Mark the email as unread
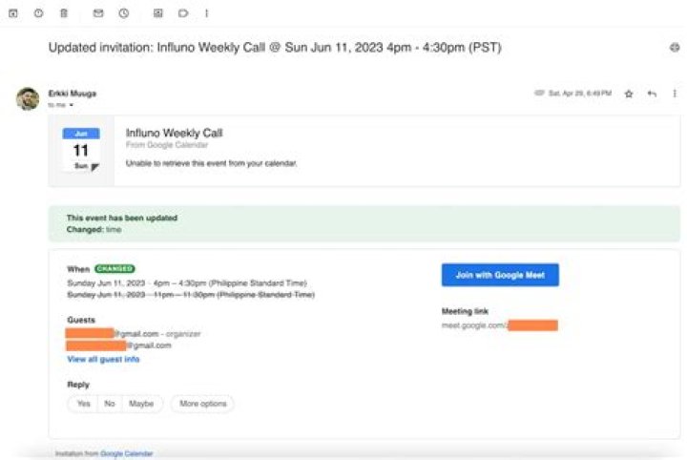 (x=98, y=13)
